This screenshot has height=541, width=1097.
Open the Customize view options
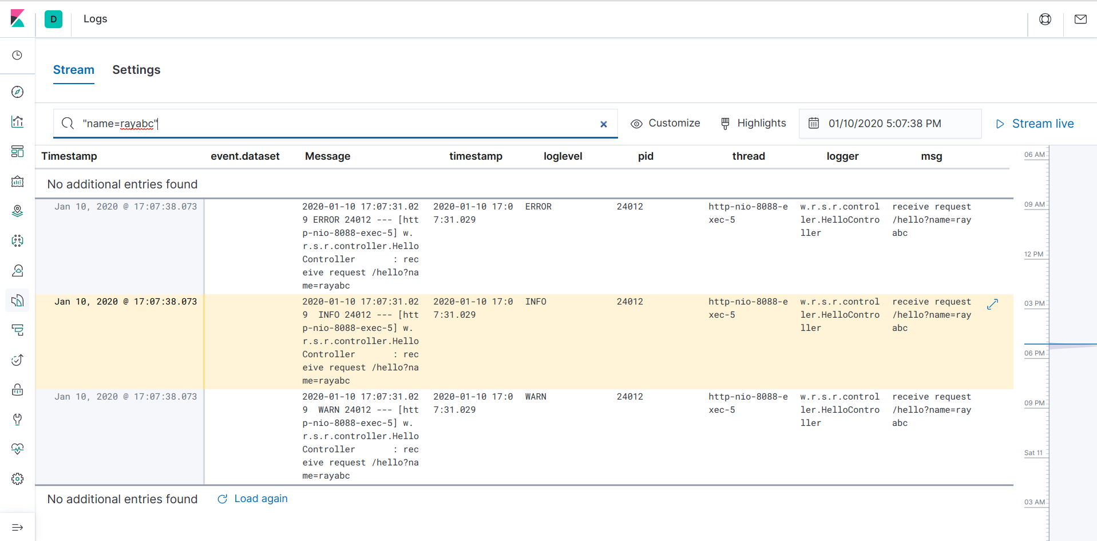coord(666,123)
